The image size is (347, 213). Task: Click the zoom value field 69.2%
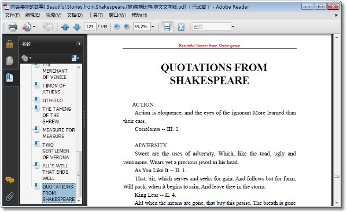pyautogui.click(x=142, y=27)
